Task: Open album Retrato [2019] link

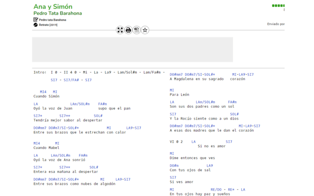Action: [48, 25]
